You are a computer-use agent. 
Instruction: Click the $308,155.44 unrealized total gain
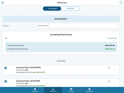(110, 49)
